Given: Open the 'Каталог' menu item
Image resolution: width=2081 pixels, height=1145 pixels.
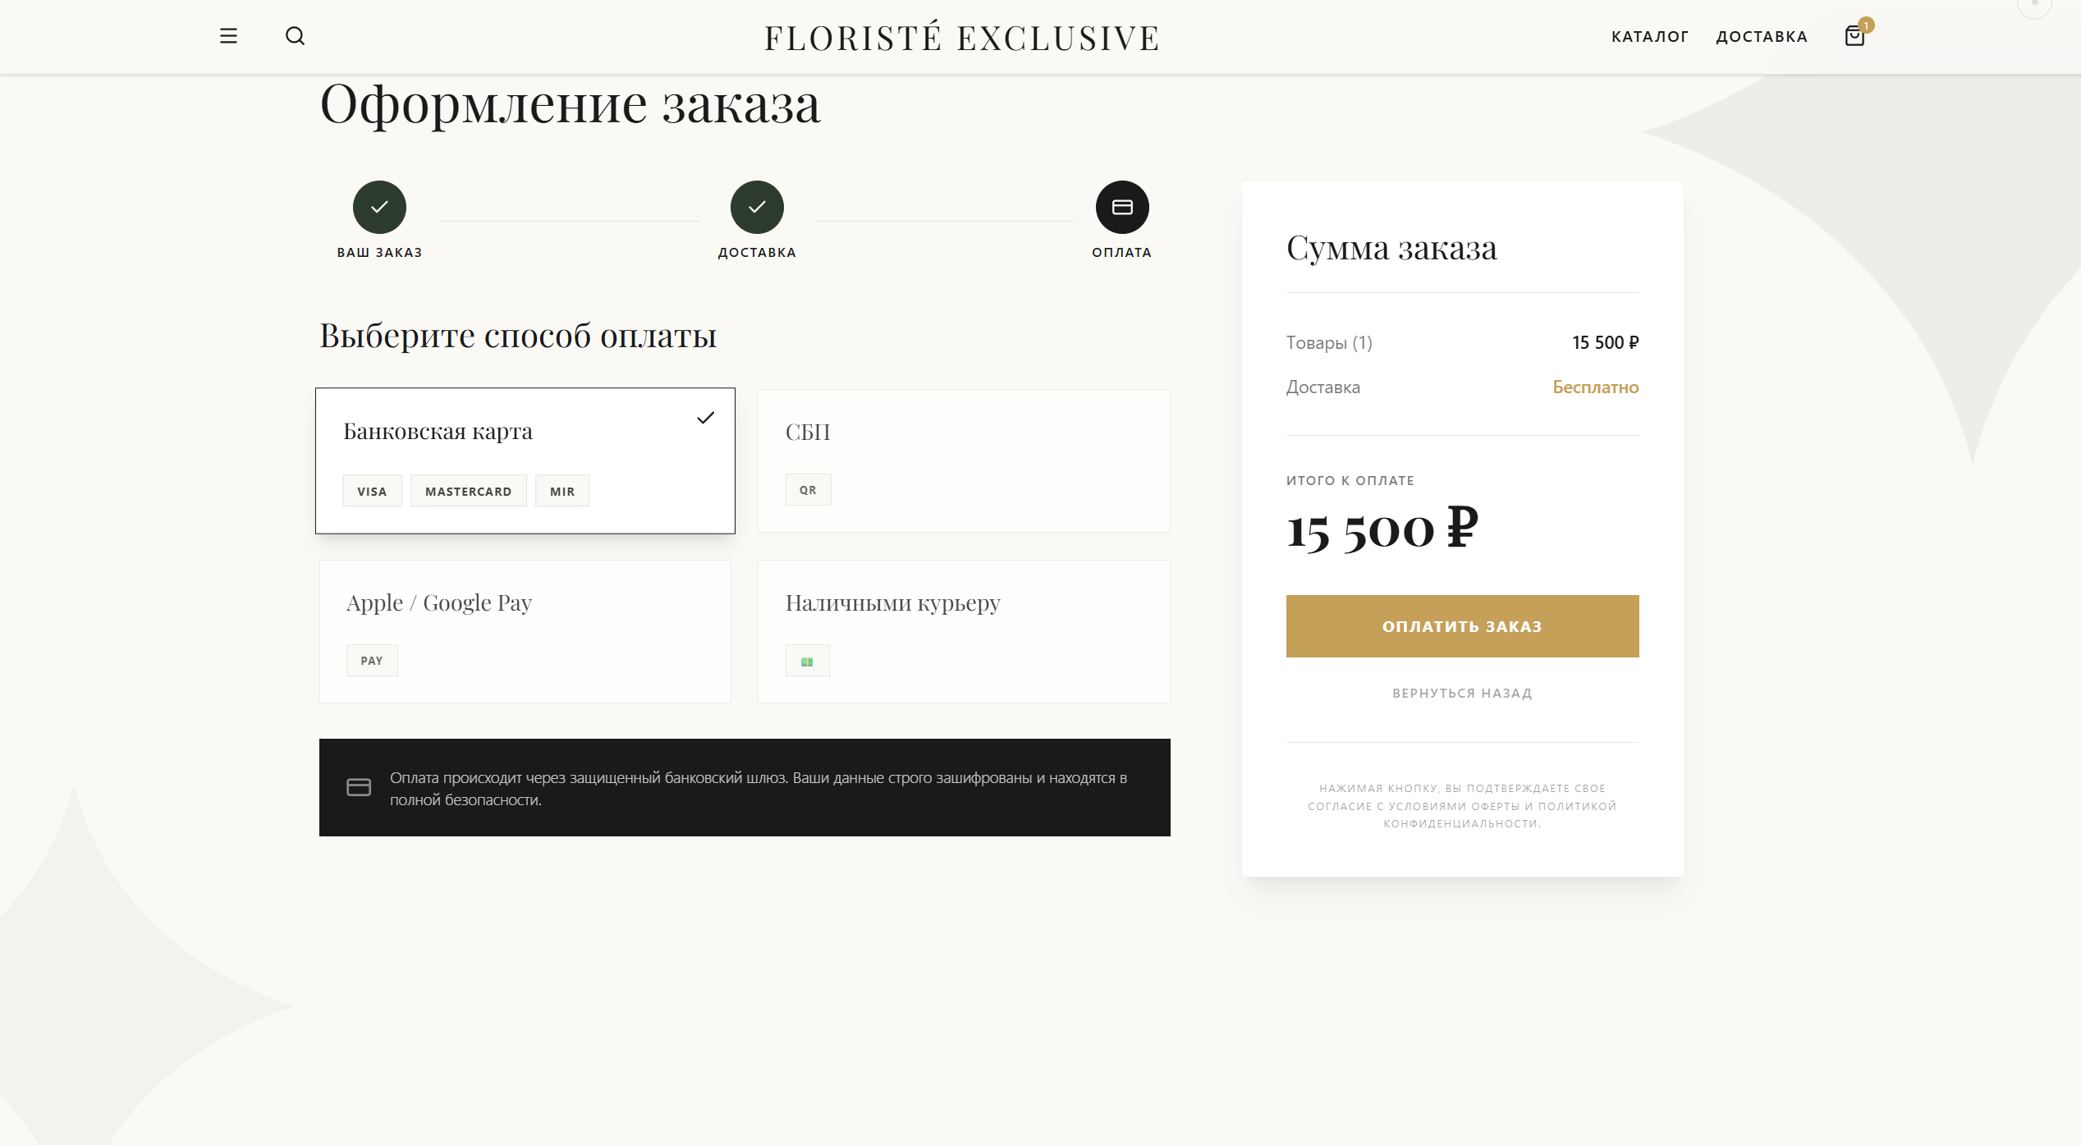Looking at the screenshot, I should (1649, 37).
